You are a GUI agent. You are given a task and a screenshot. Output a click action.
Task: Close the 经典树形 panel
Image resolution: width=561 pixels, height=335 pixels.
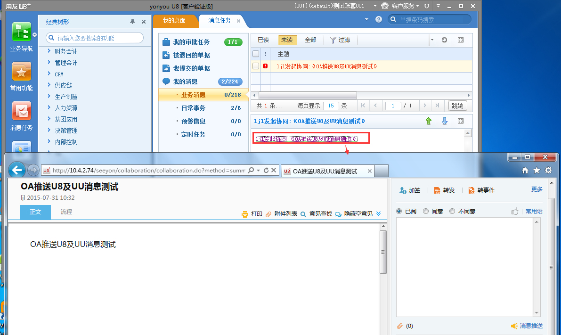144,22
